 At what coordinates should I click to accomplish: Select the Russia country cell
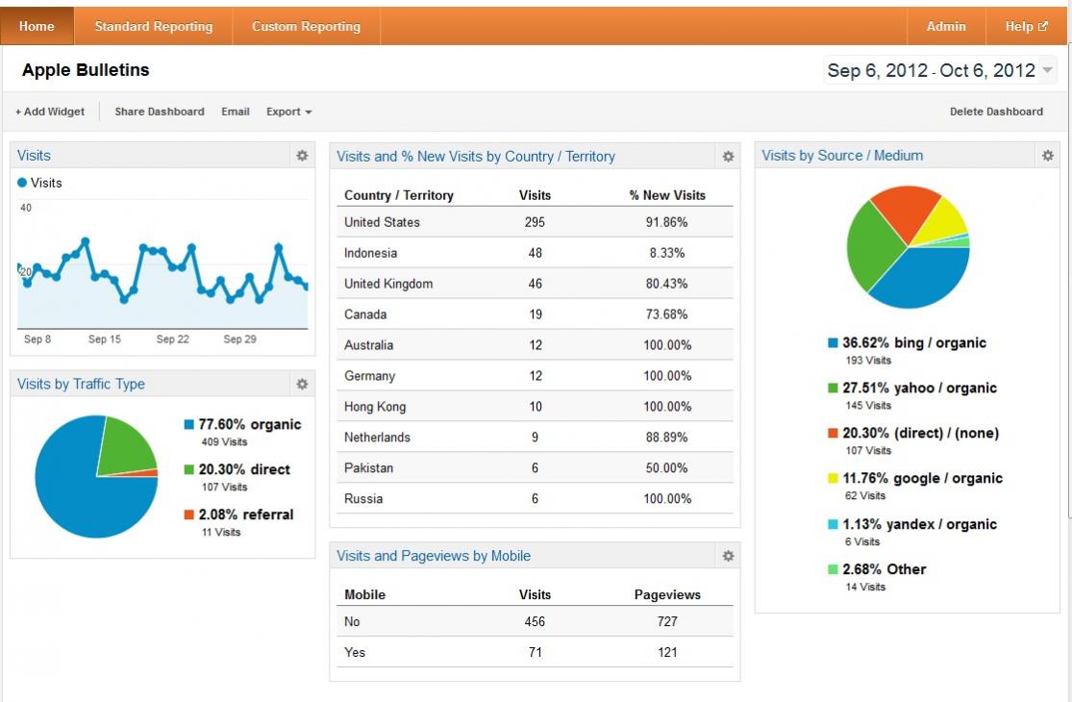coord(363,499)
